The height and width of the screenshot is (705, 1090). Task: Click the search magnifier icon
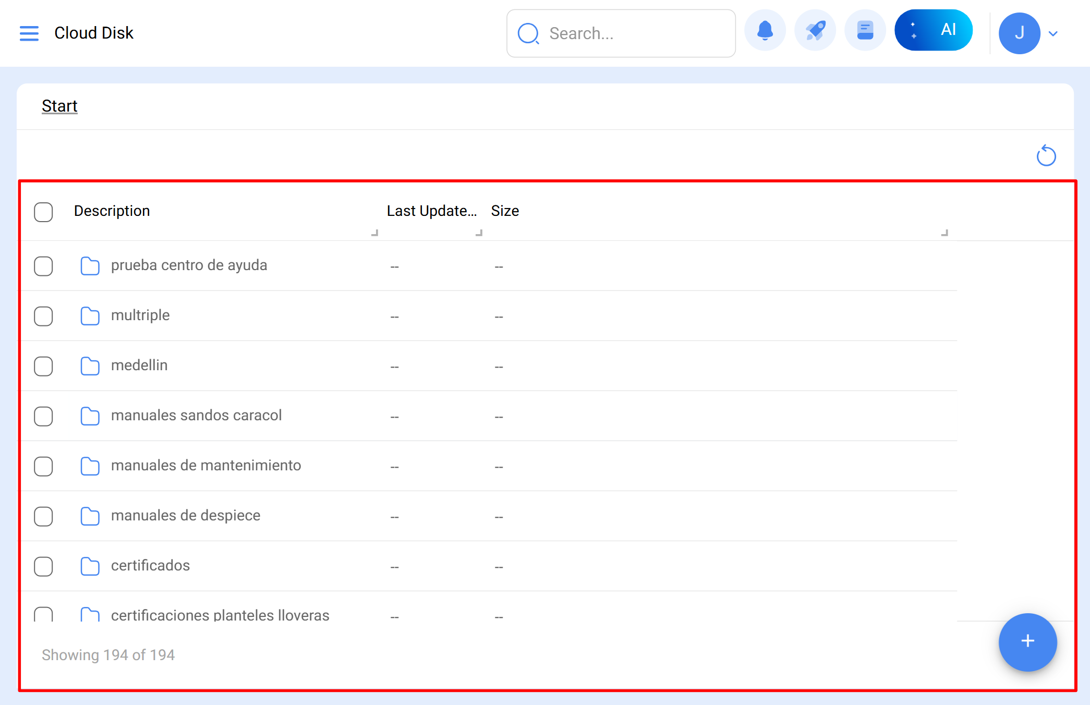click(528, 34)
